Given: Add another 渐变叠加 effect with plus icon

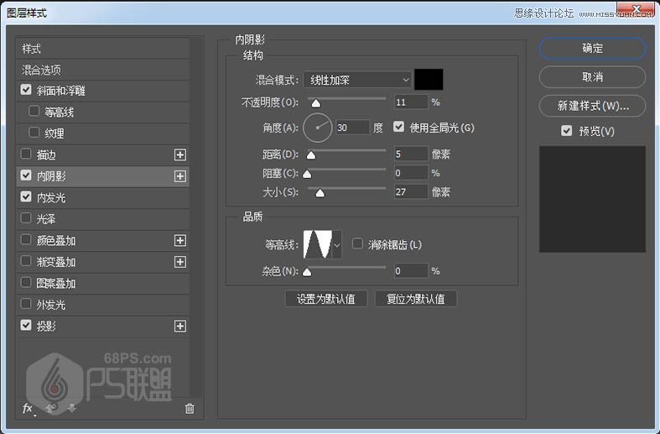Looking at the screenshot, I should pyautogui.click(x=180, y=262).
